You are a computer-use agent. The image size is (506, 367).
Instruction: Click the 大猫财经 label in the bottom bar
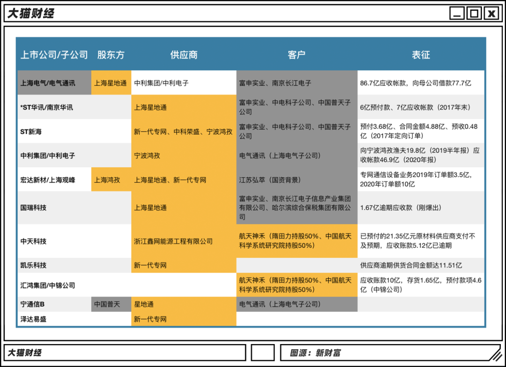point(24,352)
